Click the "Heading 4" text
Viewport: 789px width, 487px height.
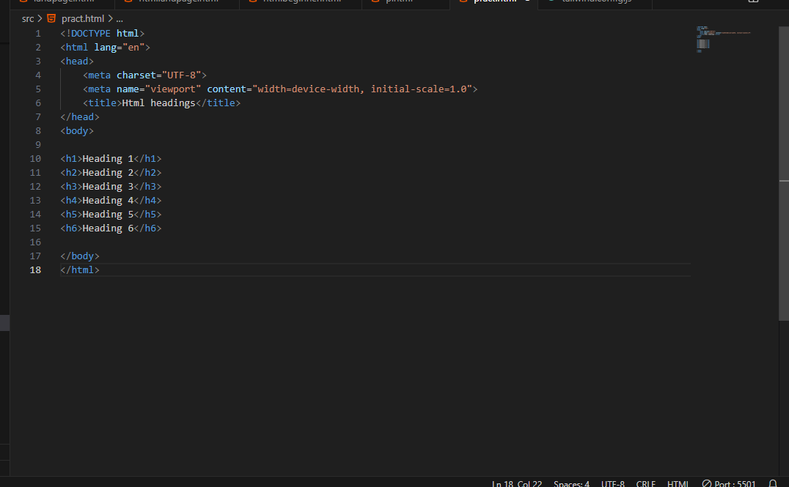click(108, 201)
